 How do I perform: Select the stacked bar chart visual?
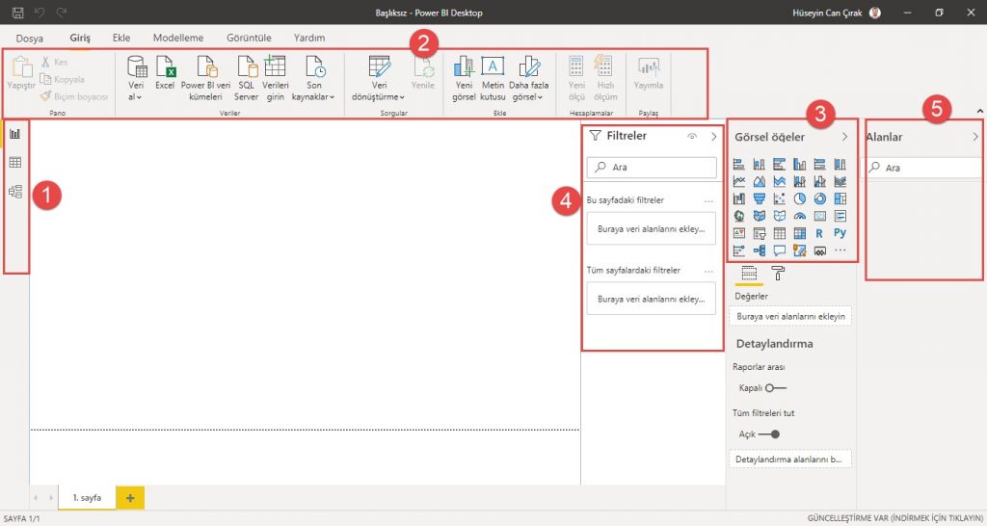point(739,164)
